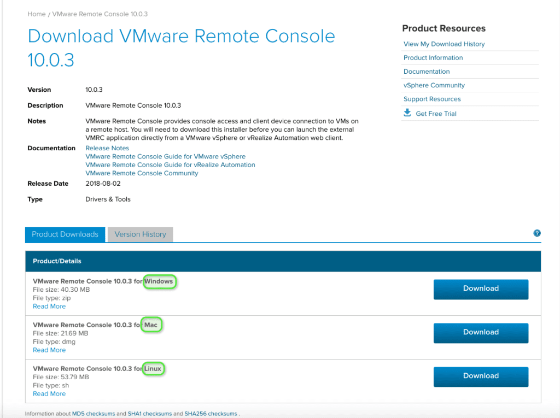Click the Home breadcrumb link

pos(36,14)
